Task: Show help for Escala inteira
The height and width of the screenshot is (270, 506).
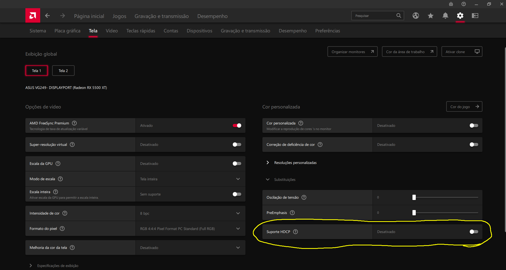Action: click(x=56, y=192)
